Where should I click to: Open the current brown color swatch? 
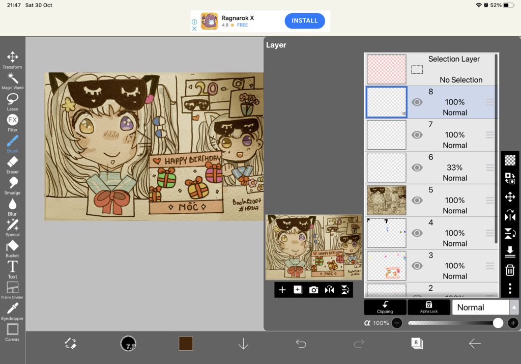click(186, 344)
